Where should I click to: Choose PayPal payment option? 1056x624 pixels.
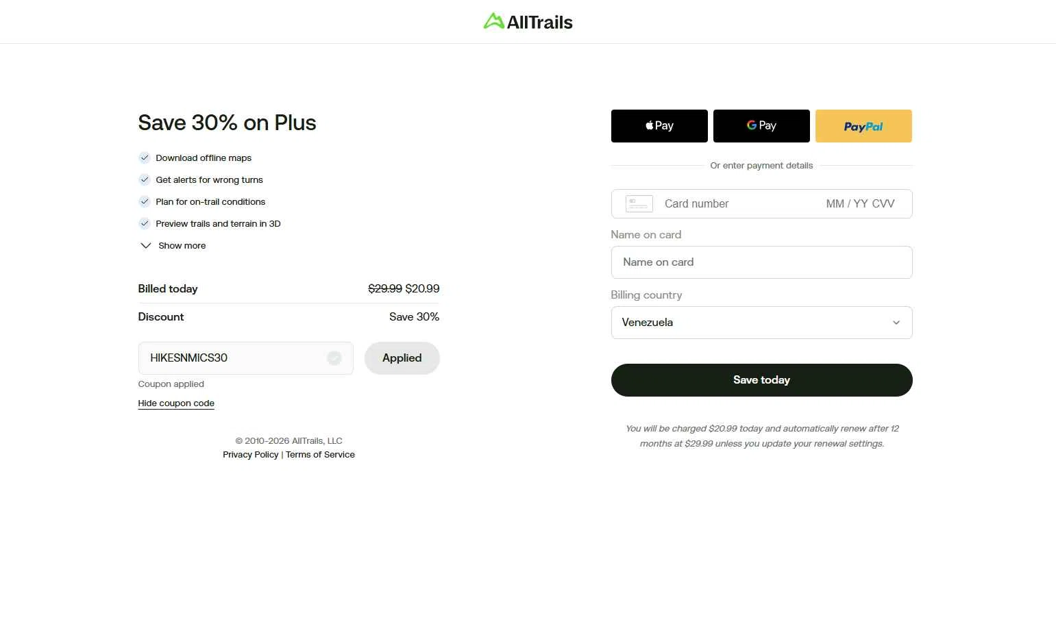pos(863,126)
